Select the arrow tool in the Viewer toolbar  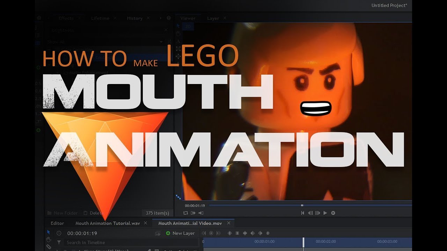178,26
